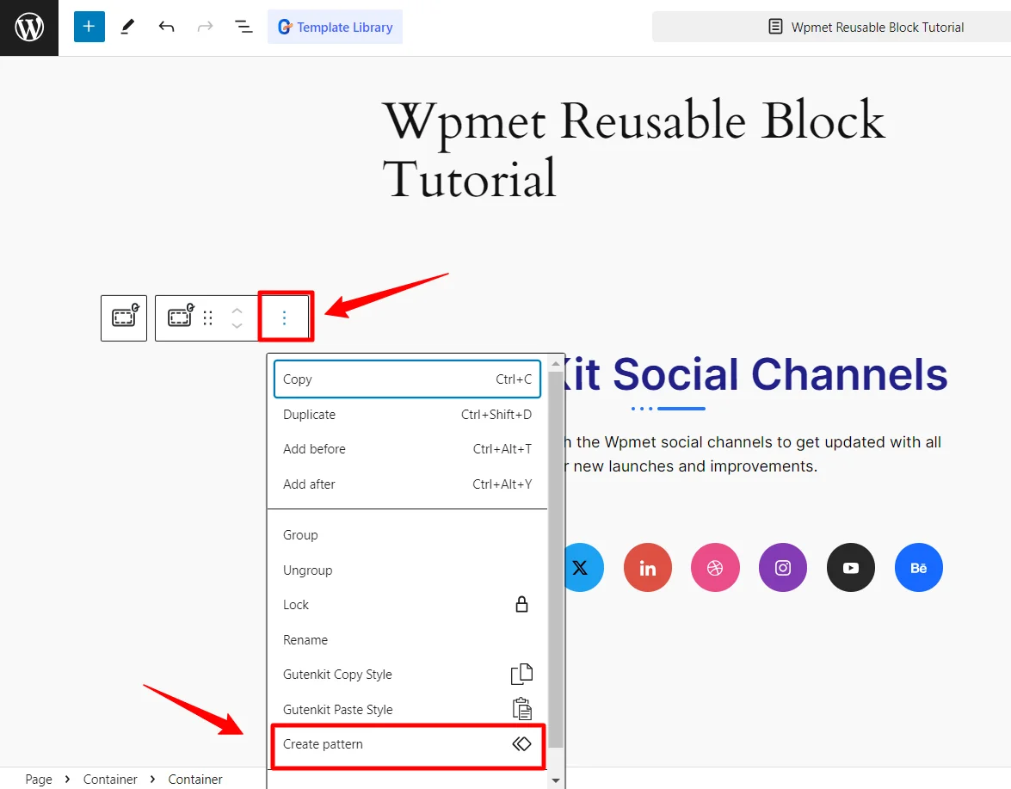The image size is (1011, 789).
Task: Click Group in the options menu
Action: click(x=407, y=535)
